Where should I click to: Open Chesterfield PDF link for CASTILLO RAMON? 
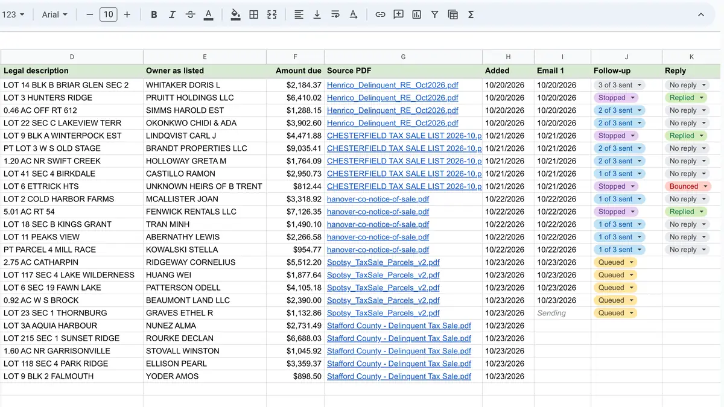pyautogui.click(x=404, y=174)
